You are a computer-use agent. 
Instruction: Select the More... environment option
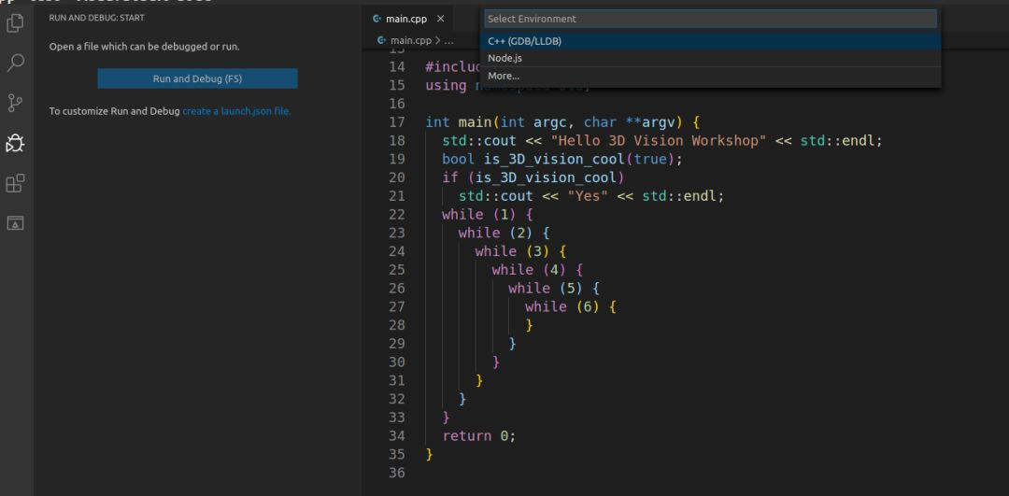(710, 76)
